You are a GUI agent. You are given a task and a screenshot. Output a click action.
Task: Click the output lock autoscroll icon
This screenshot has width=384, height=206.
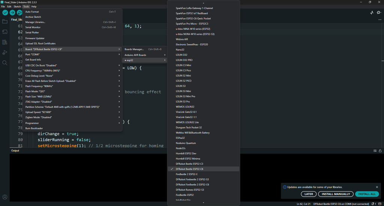(x=380, y=151)
